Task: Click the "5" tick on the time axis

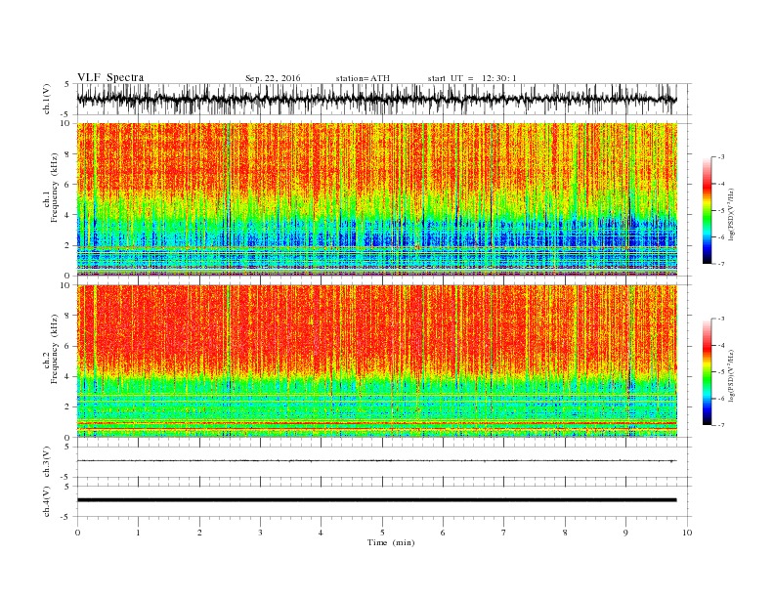Action: (382, 533)
